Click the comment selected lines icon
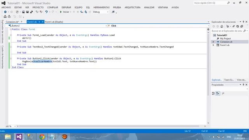Screen dimensions: 249x140 click(x=37, y=12)
